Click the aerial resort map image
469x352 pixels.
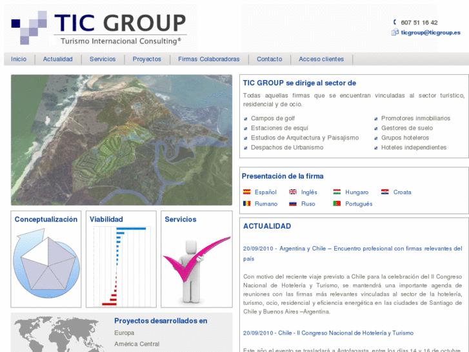121,140
